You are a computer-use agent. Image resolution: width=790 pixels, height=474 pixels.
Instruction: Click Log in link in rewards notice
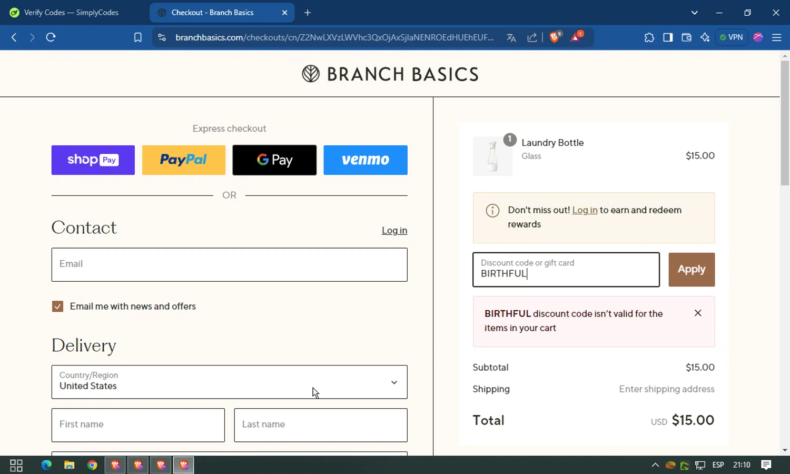585,210
